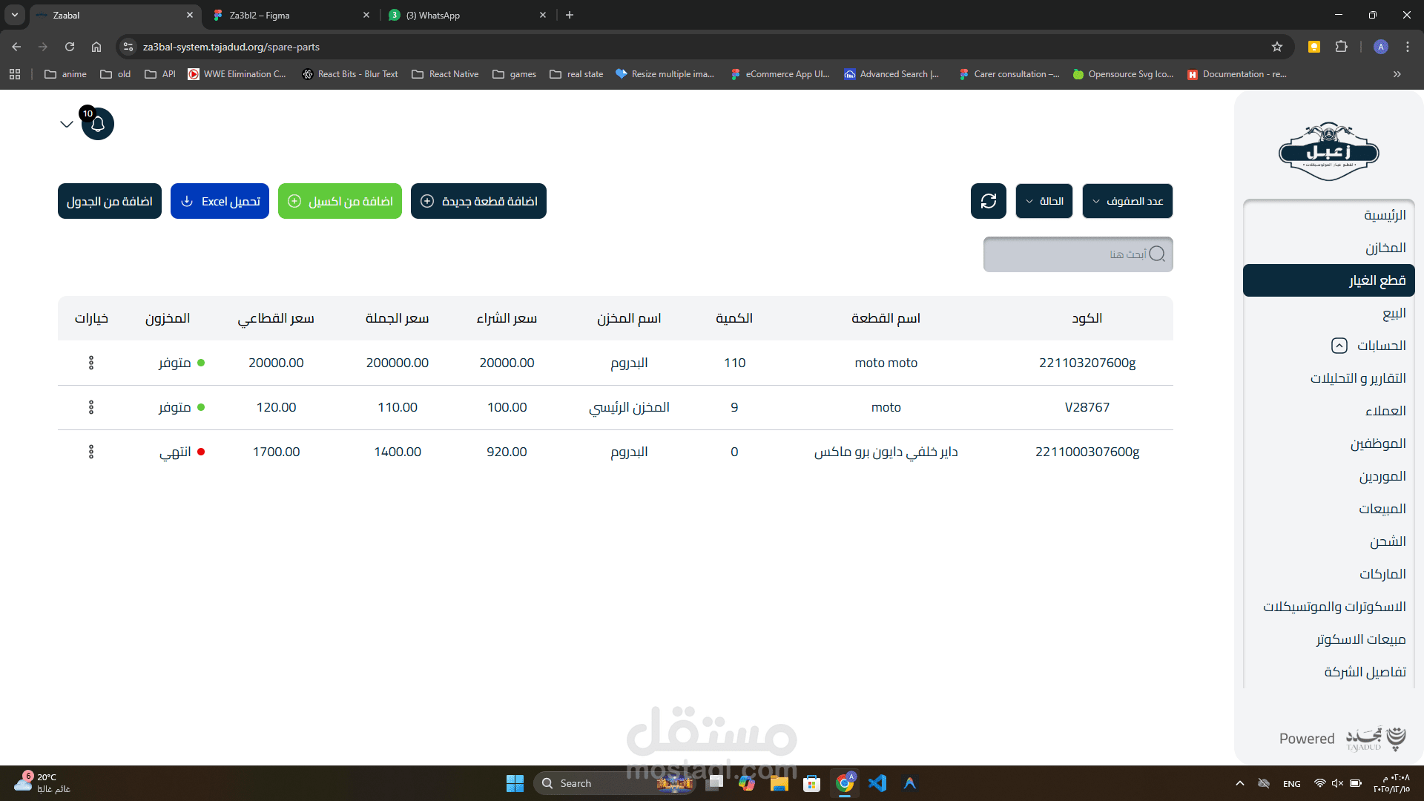Click the search magnifier icon
Image resolution: width=1424 pixels, height=801 pixels.
1157,254
